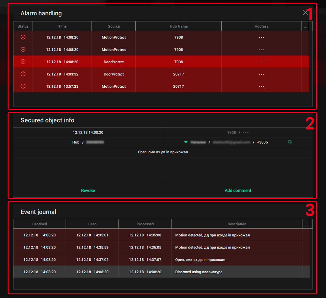This screenshot has width=326, height=298.
Task: Sort journal by the Seen column header
Action: point(92,224)
